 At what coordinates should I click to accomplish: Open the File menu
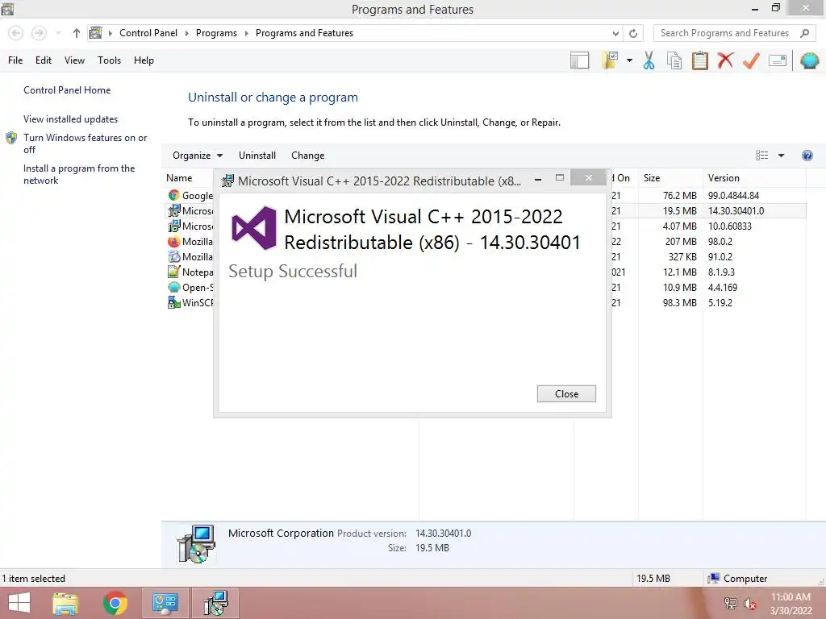(15, 60)
